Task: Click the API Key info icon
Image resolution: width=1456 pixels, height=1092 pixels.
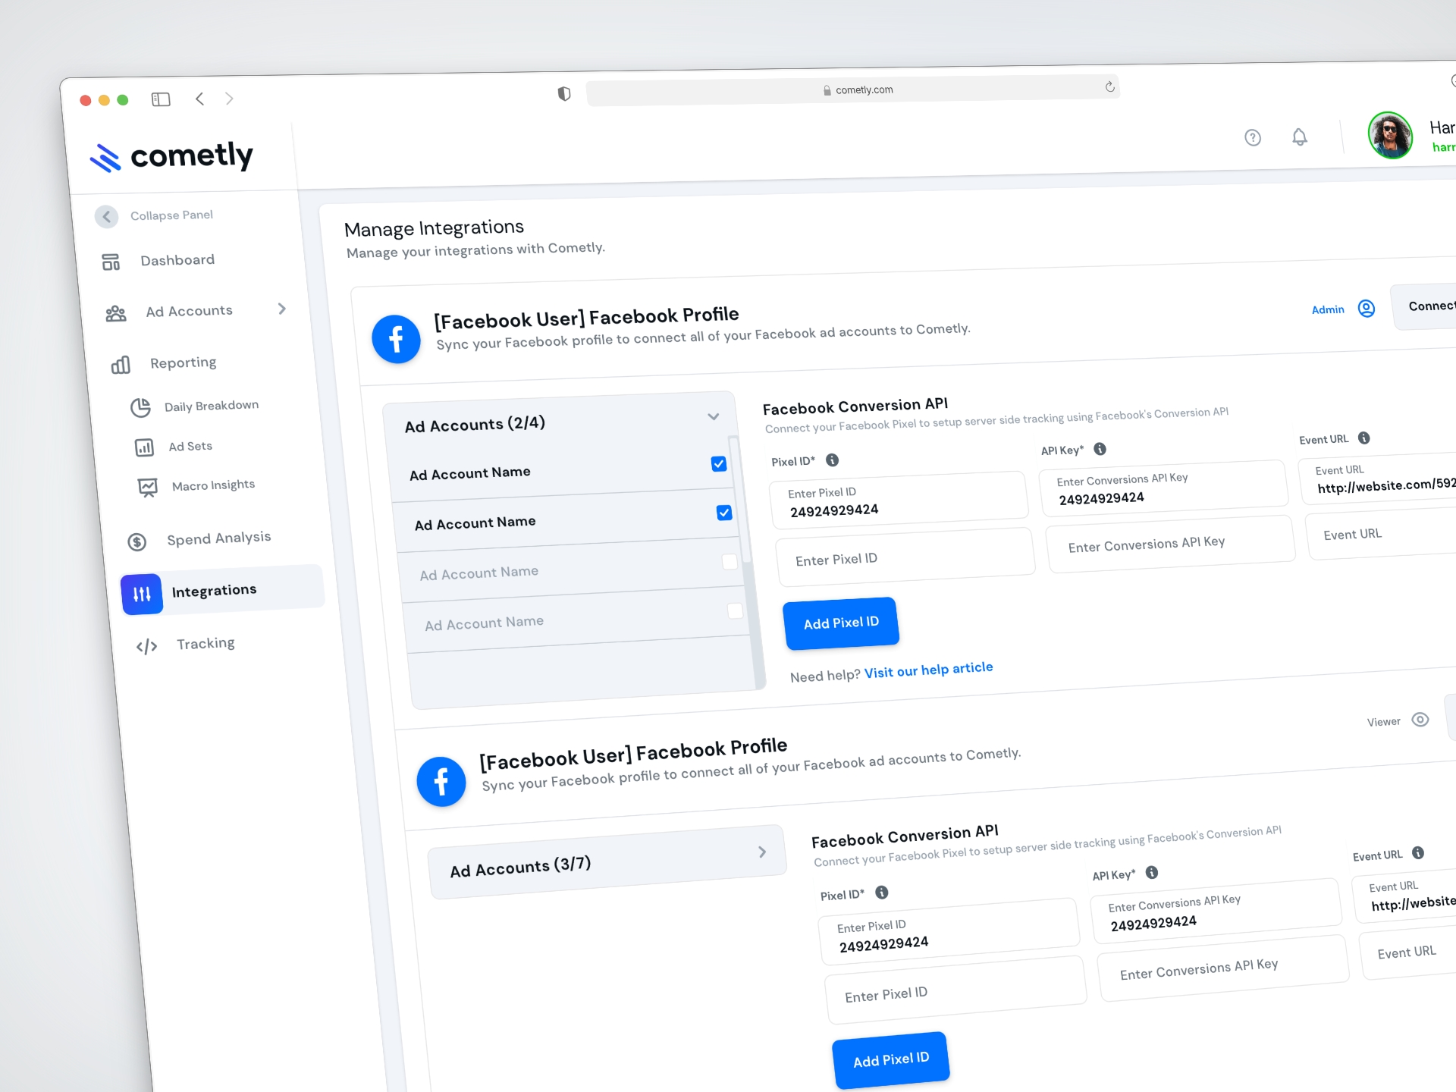Action: pos(1100,449)
